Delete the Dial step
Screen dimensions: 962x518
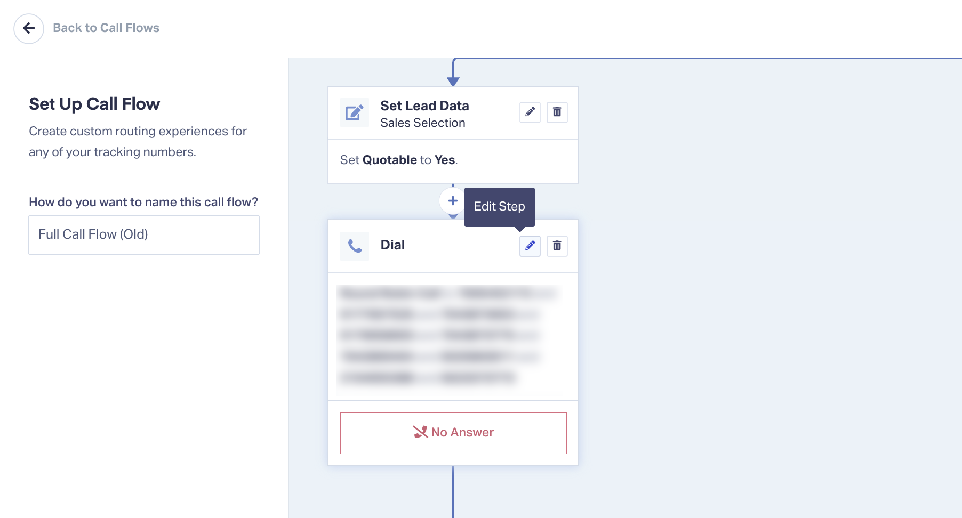coord(557,246)
